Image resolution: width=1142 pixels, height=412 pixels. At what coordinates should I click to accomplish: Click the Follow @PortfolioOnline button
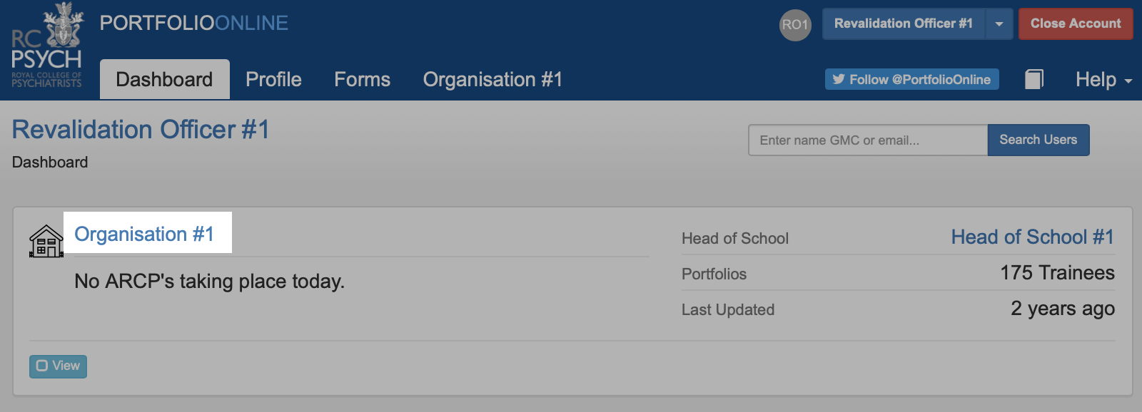912,79
